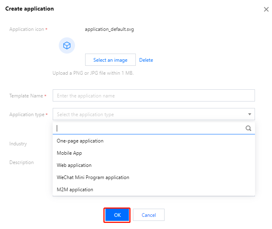Image resolution: width=272 pixels, height=229 pixels.
Task: Select WeChat Mini Program application
Action: (93, 177)
